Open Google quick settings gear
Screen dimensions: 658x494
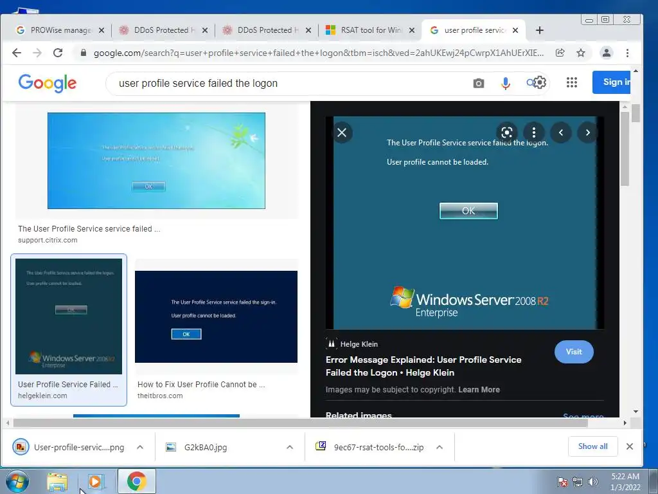540,82
